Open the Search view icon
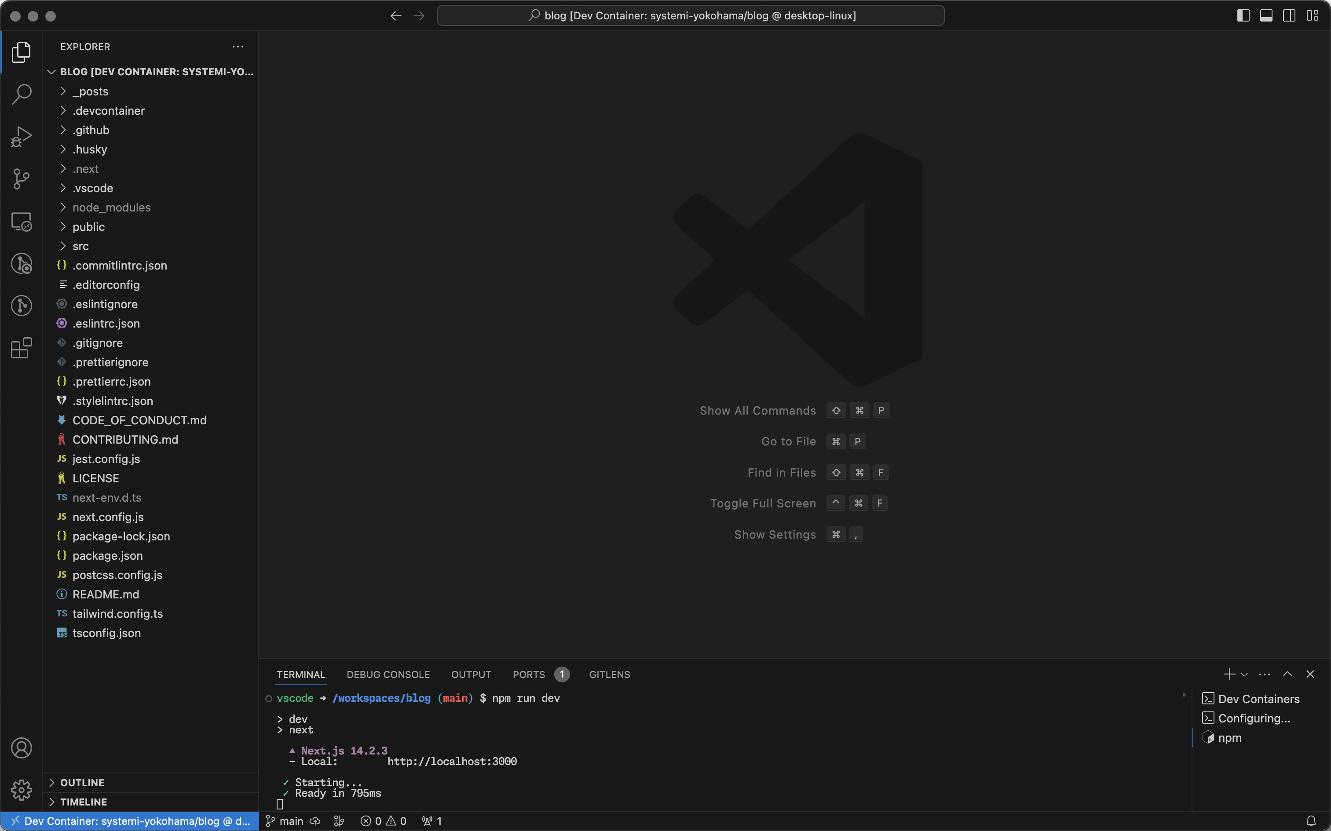The image size is (1331, 831). point(21,94)
